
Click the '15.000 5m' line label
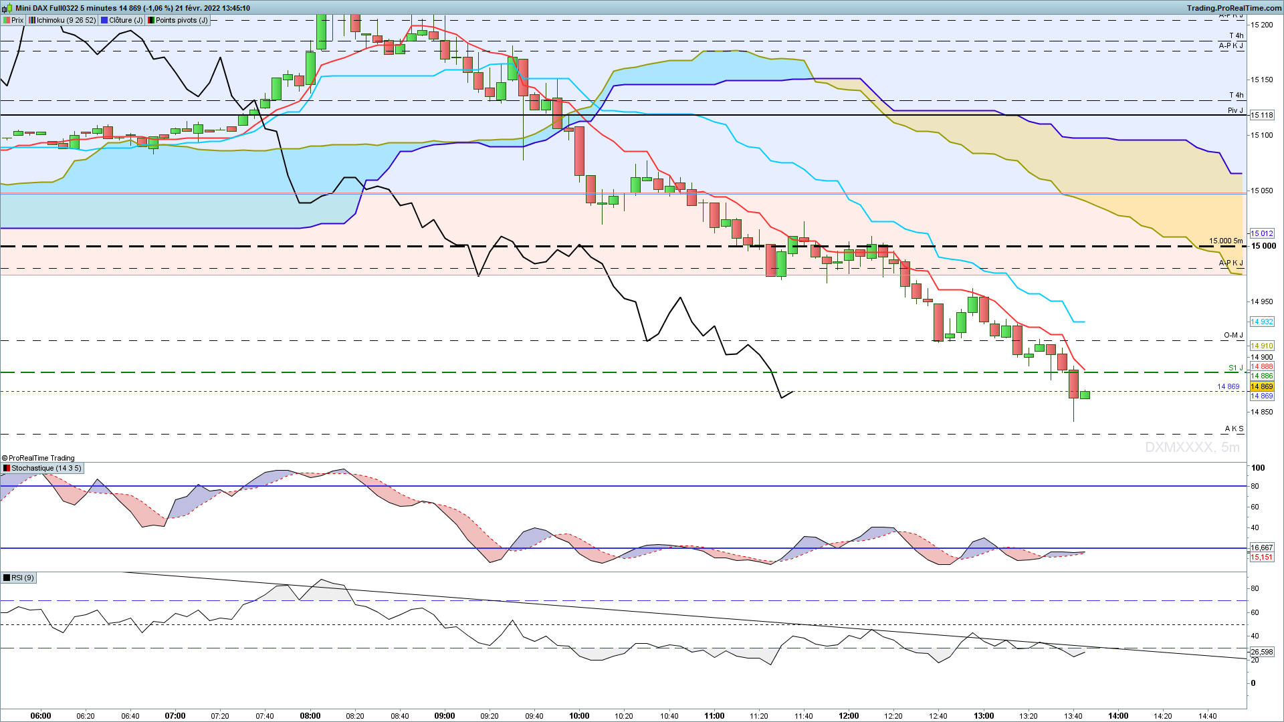1226,241
